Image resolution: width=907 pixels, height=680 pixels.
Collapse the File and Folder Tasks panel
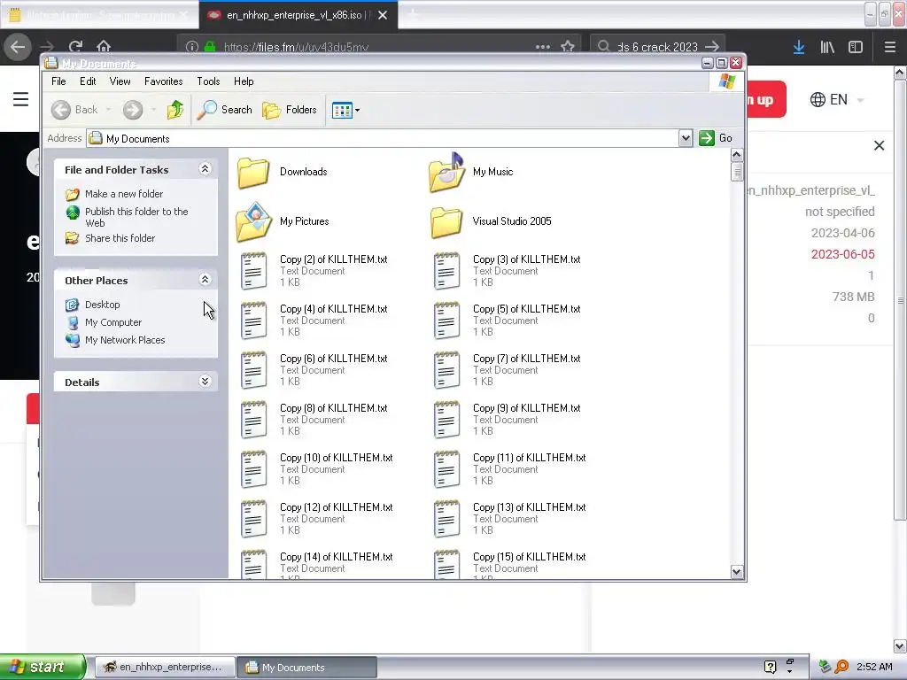205,169
